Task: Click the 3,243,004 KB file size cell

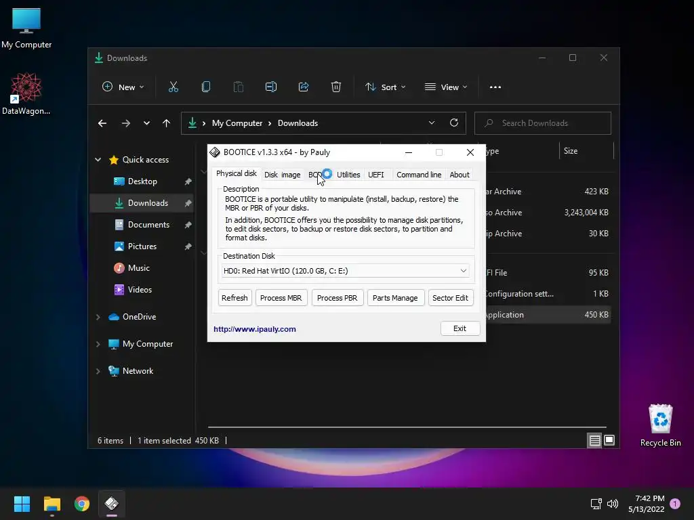Action: [x=586, y=212]
